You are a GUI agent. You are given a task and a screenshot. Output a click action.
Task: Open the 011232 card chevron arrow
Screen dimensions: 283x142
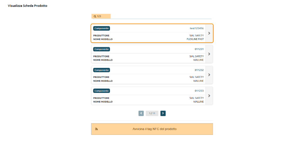(209, 75)
